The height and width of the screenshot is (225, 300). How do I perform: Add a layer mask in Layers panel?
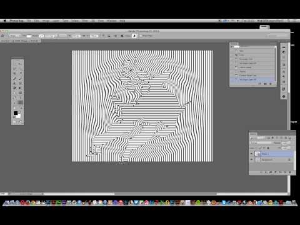coord(271,172)
